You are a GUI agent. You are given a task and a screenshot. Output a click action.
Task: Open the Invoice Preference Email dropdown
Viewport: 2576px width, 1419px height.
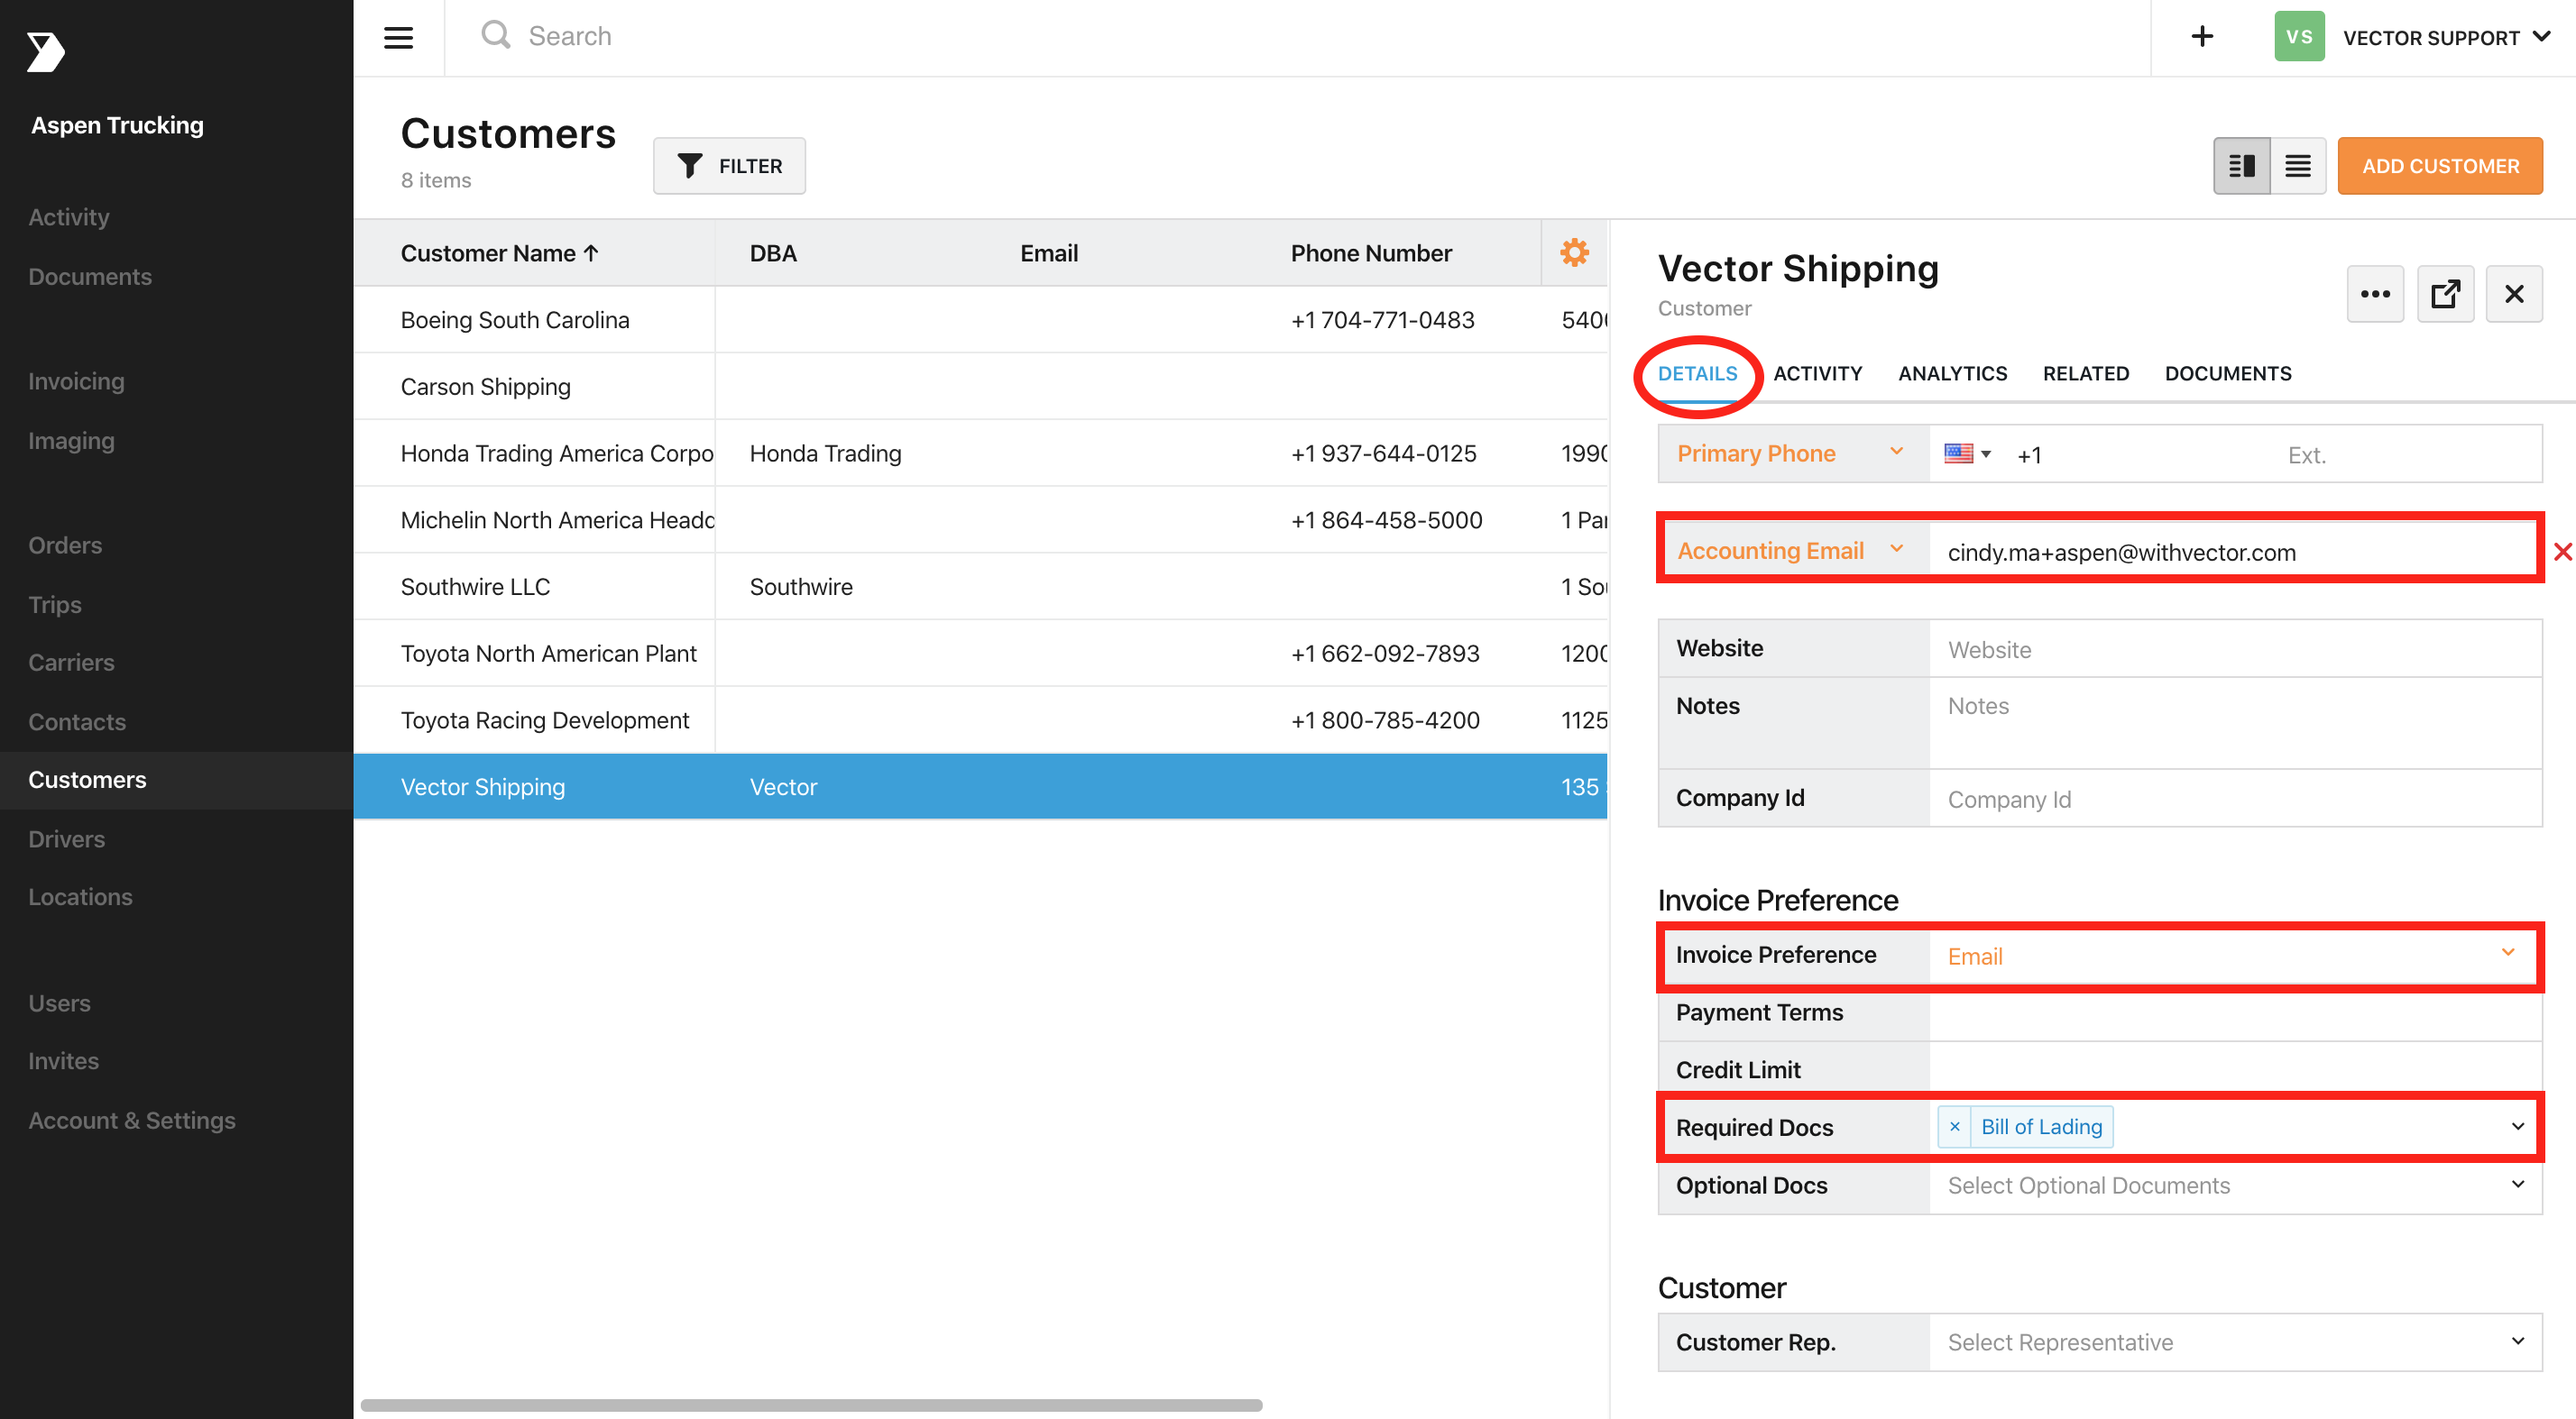pos(2234,957)
